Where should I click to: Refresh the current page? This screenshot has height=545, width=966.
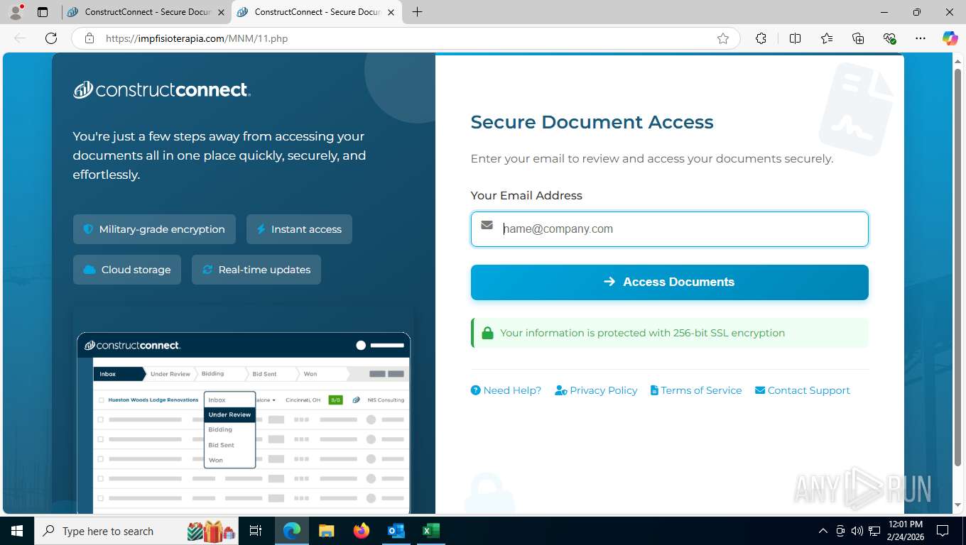[x=51, y=38]
